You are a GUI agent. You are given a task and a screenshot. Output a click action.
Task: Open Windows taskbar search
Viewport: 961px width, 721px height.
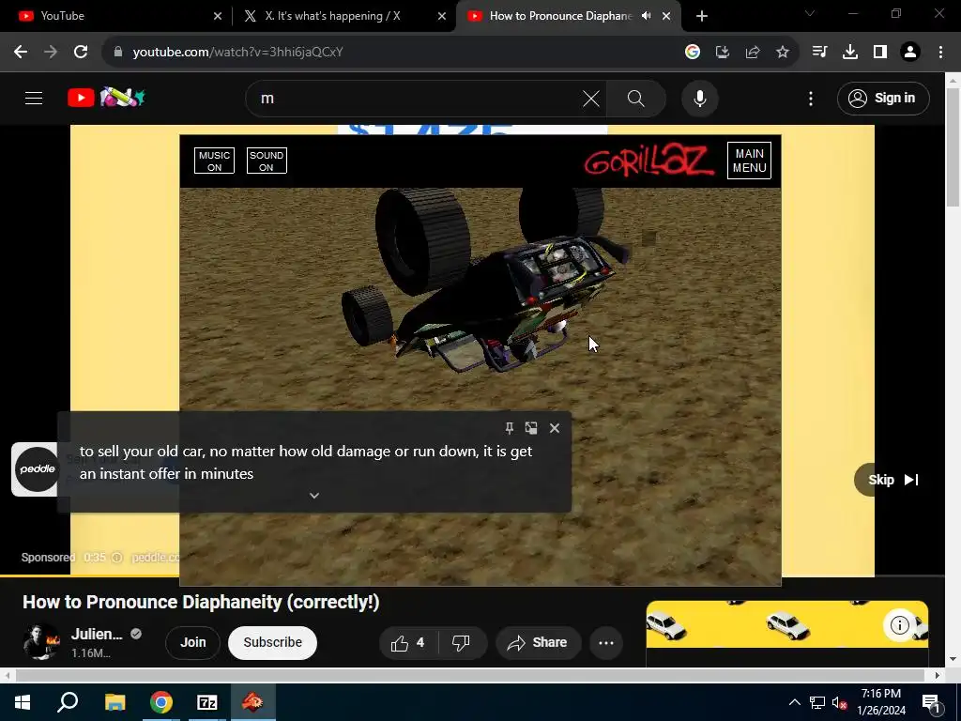click(x=68, y=702)
